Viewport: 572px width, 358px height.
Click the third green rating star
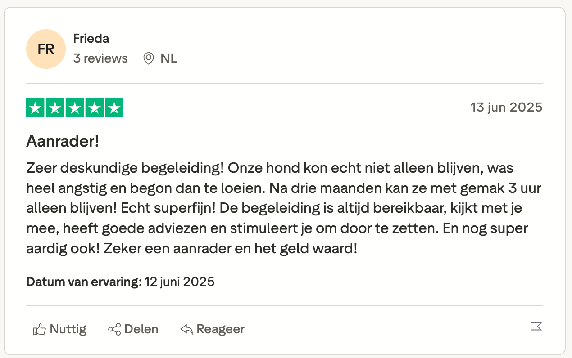point(75,108)
